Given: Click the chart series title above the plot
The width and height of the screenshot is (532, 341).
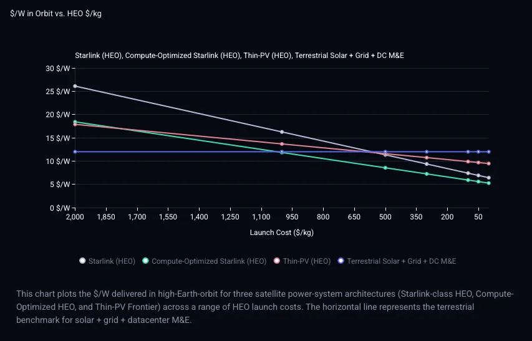Looking at the screenshot, I should (x=240, y=55).
